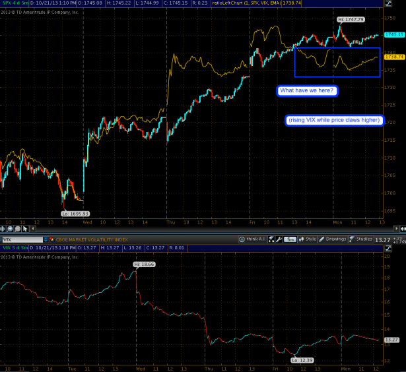The height and width of the screenshot is (372, 406).
Task: Click the Hi: 1747.79 price bubble
Action: coord(351,20)
